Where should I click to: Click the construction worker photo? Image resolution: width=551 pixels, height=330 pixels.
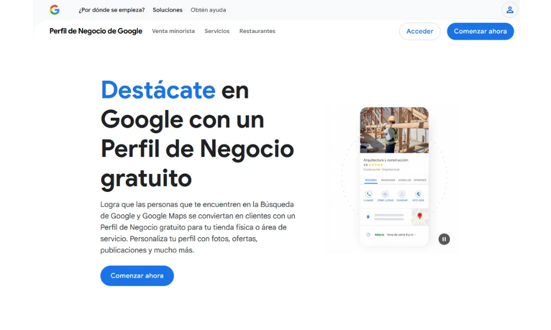[395, 130]
